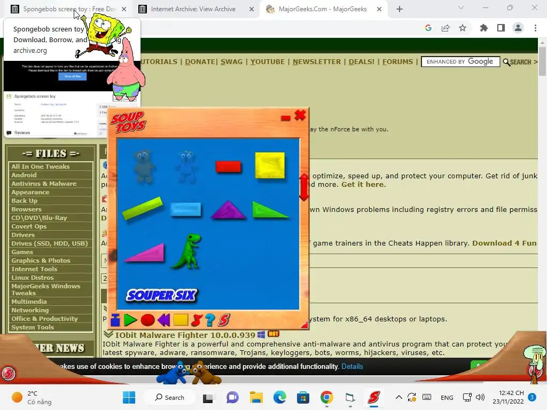Click the Google enhanced search field

tap(460, 62)
